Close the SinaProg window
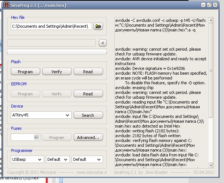 (215, 5)
